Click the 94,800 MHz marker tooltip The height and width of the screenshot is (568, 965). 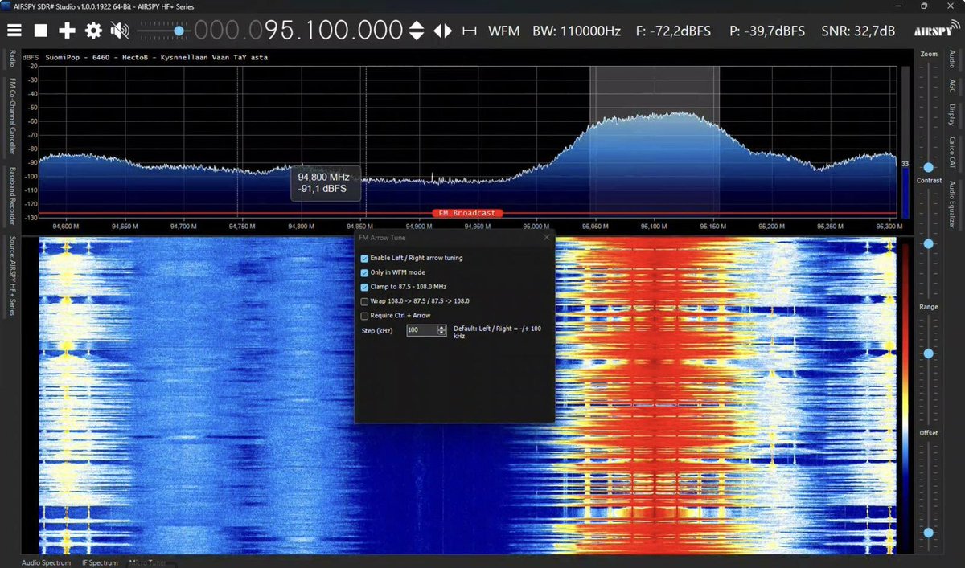pos(325,182)
